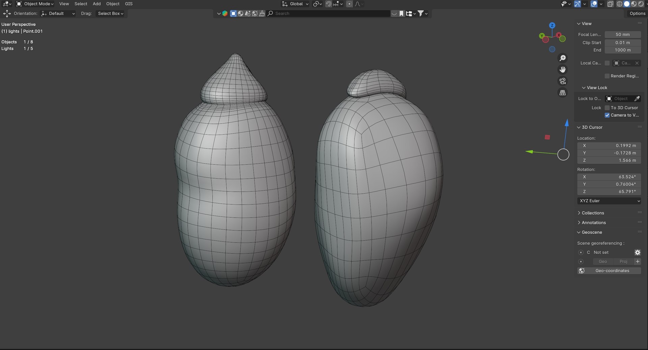This screenshot has width=648, height=350.
Task: Switch to wireframe shading
Action: [x=620, y=4]
